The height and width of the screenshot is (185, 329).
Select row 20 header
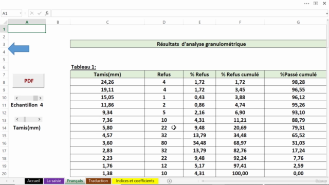point(4,174)
